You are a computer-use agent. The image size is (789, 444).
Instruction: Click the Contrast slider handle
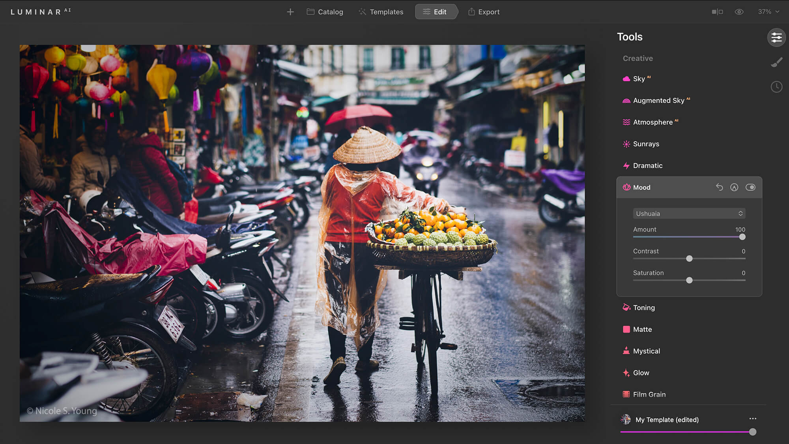click(689, 259)
